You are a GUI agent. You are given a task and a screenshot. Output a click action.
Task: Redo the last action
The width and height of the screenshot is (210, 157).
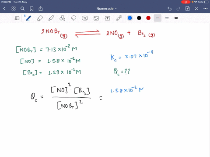point(178,9)
